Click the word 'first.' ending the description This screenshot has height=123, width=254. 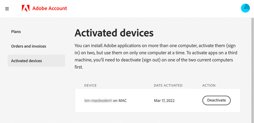(79, 67)
